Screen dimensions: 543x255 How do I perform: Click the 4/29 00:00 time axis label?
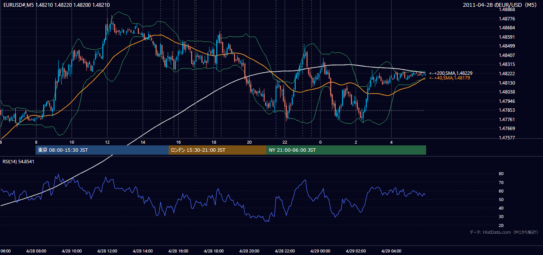pyautogui.click(x=320, y=251)
